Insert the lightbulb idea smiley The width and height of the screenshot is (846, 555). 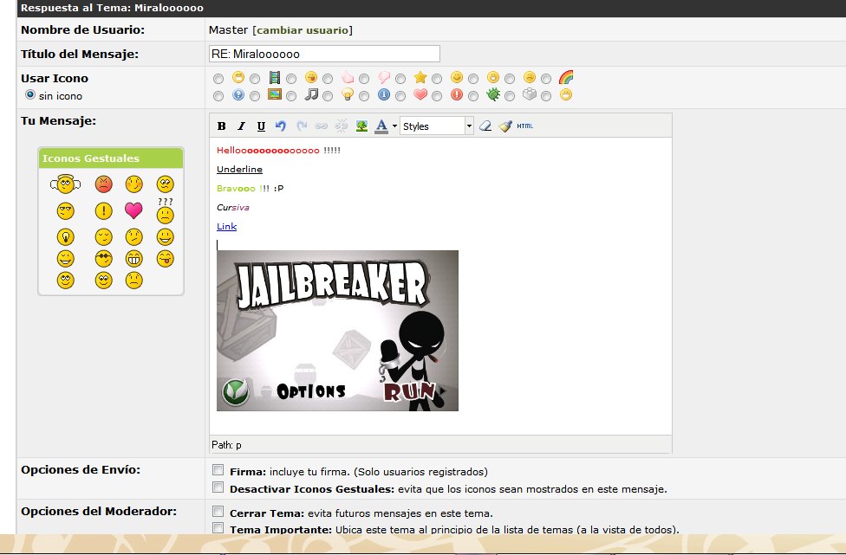coord(65,236)
